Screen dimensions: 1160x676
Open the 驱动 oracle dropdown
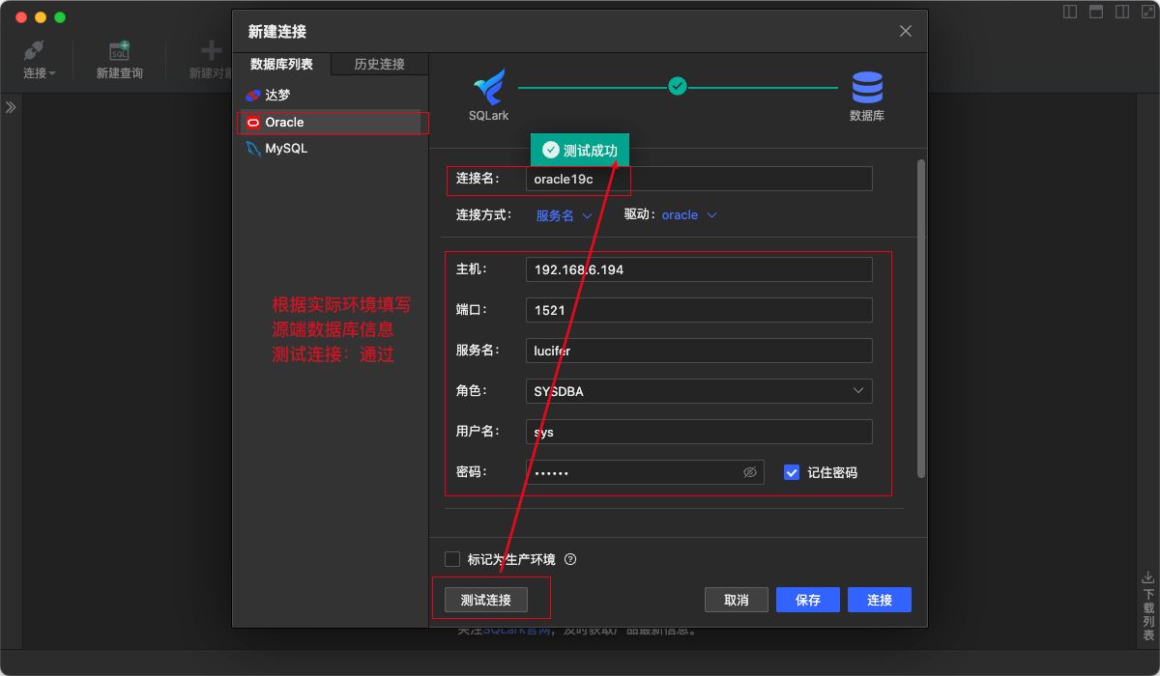[689, 215]
